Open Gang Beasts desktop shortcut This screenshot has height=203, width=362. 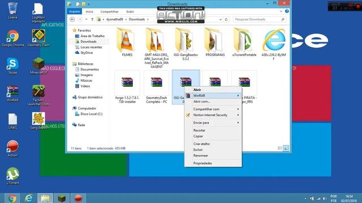tap(38, 121)
